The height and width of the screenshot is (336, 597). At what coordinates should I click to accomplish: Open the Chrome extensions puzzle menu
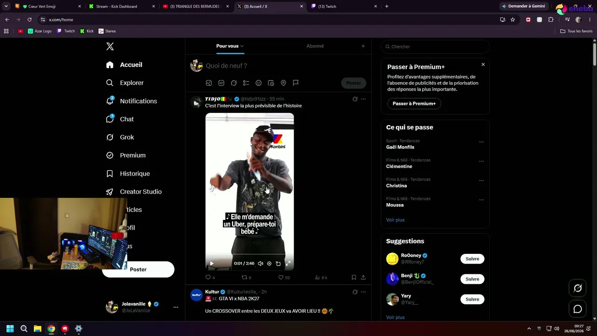click(x=551, y=20)
